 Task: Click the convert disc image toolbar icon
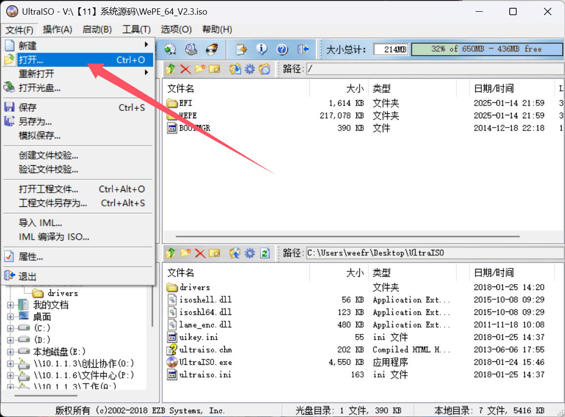tap(170, 49)
